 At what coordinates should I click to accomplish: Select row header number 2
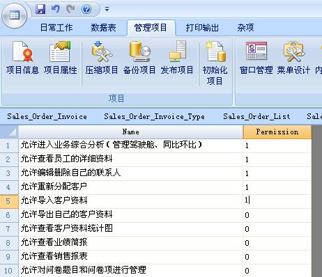(x=9, y=159)
